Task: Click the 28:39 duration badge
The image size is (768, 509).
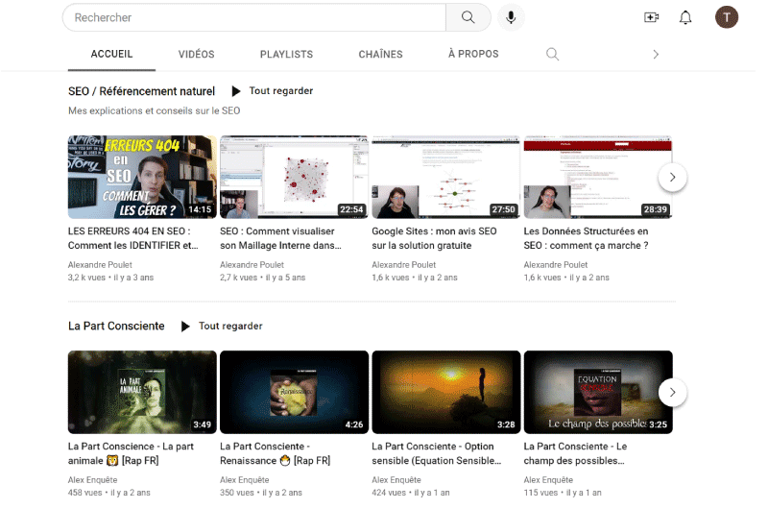Action: [656, 209]
